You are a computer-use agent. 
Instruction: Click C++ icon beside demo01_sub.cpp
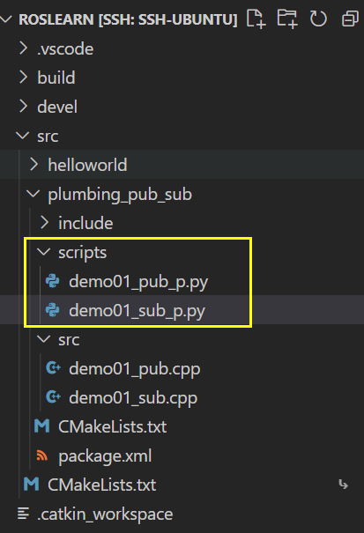click(x=53, y=397)
